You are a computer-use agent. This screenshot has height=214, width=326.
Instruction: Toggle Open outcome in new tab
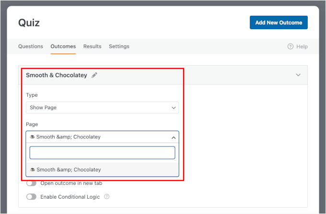tap(32, 183)
